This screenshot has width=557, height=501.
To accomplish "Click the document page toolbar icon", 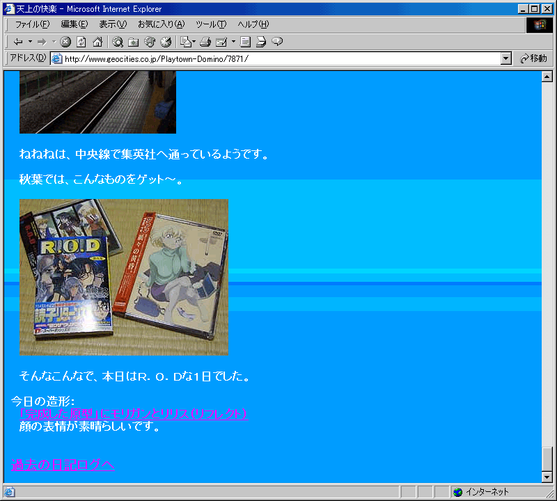I will [245, 42].
